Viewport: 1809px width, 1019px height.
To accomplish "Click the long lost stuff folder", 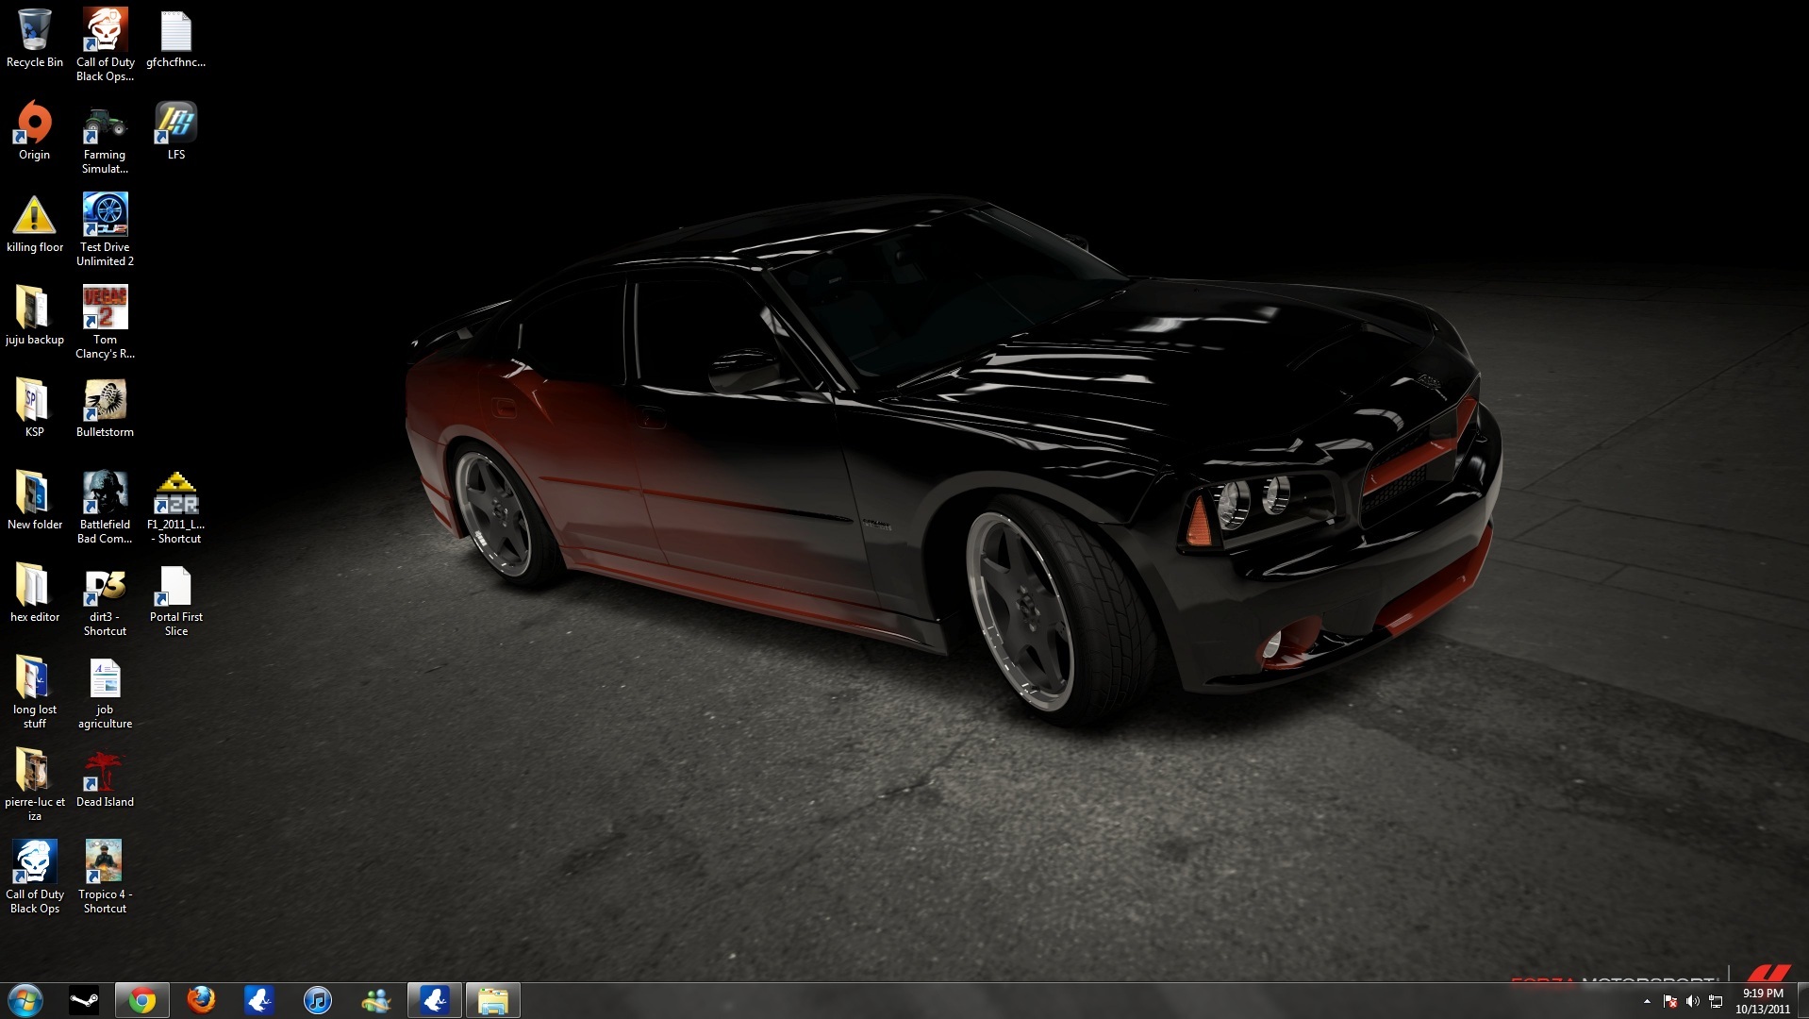I will point(34,693).
